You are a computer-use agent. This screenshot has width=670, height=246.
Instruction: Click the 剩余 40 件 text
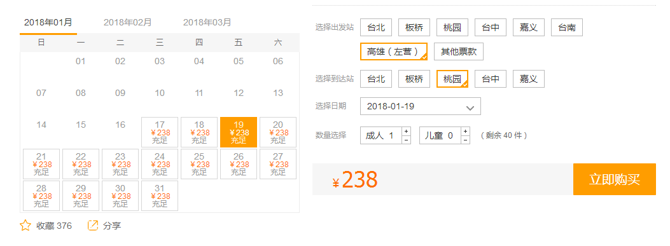pyautogui.click(x=504, y=135)
